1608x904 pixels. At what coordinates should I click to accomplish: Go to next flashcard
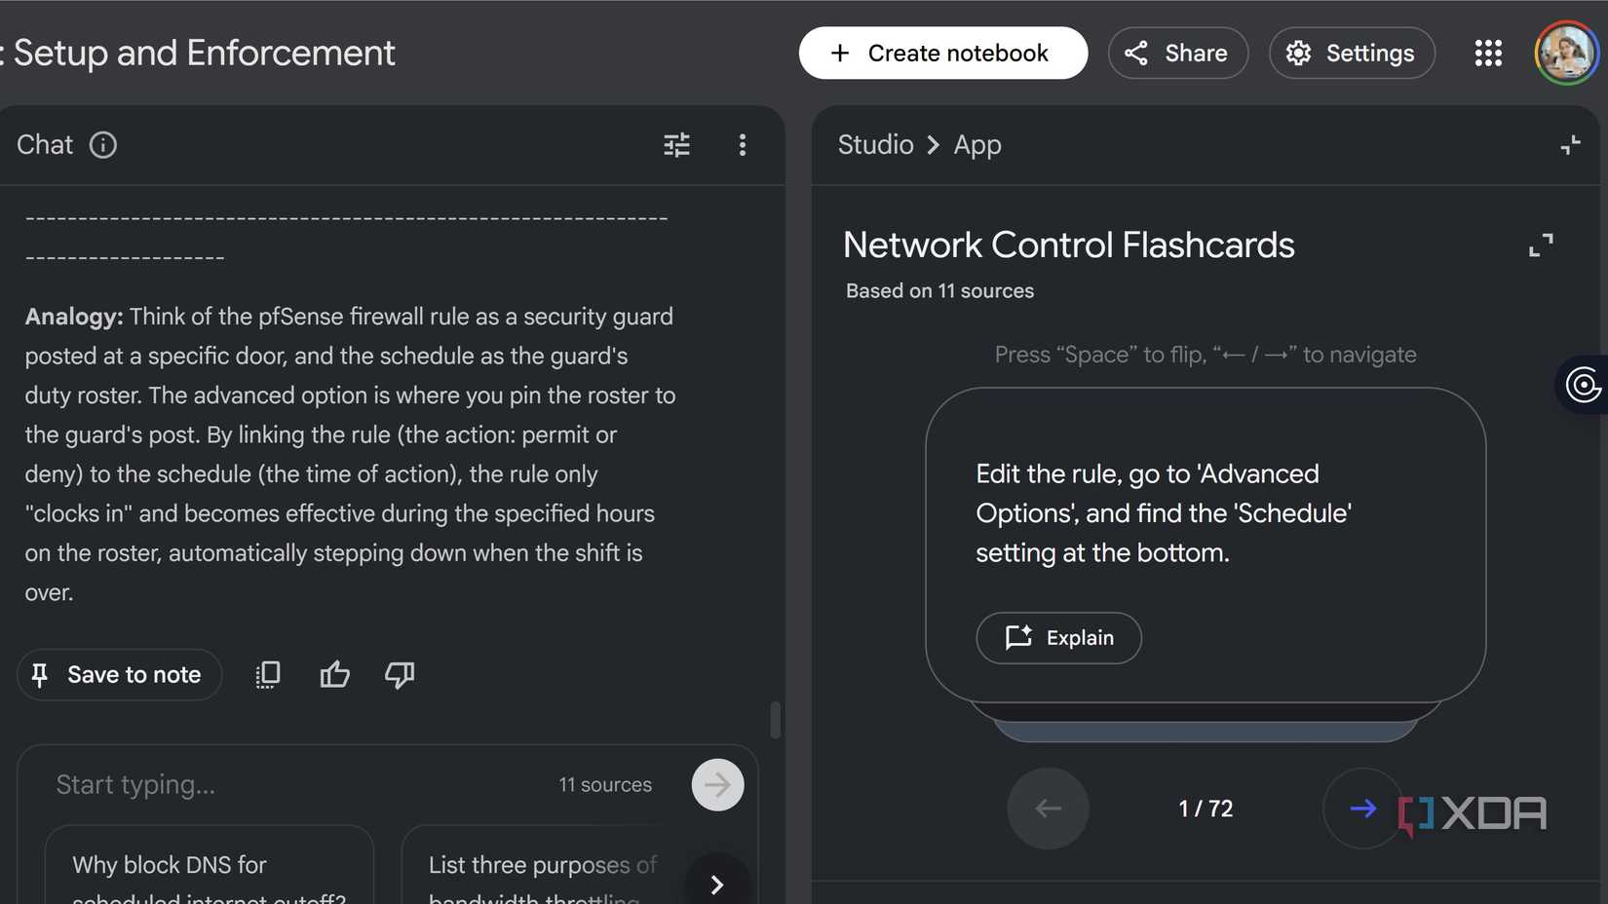(x=1362, y=808)
